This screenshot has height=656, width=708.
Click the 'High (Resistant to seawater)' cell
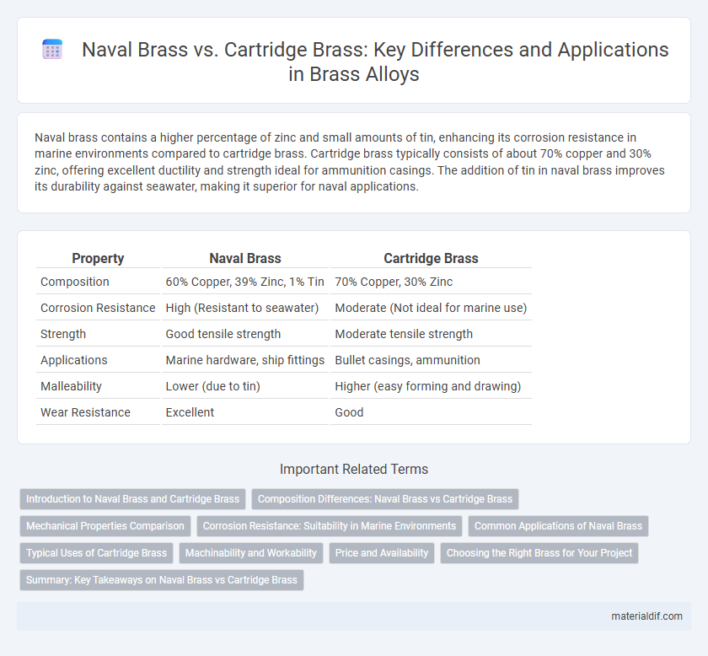click(x=245, y=308)
